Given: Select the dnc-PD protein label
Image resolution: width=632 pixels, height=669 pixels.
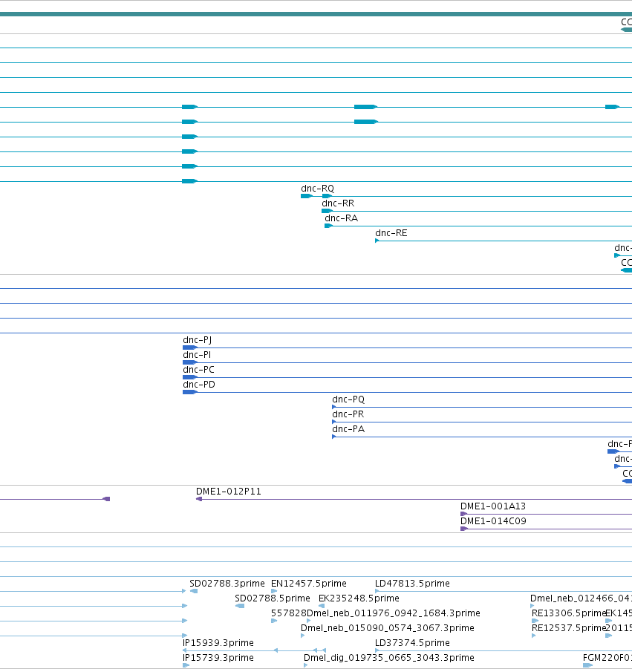Looking at the screenshot, I should click(199, 385).
